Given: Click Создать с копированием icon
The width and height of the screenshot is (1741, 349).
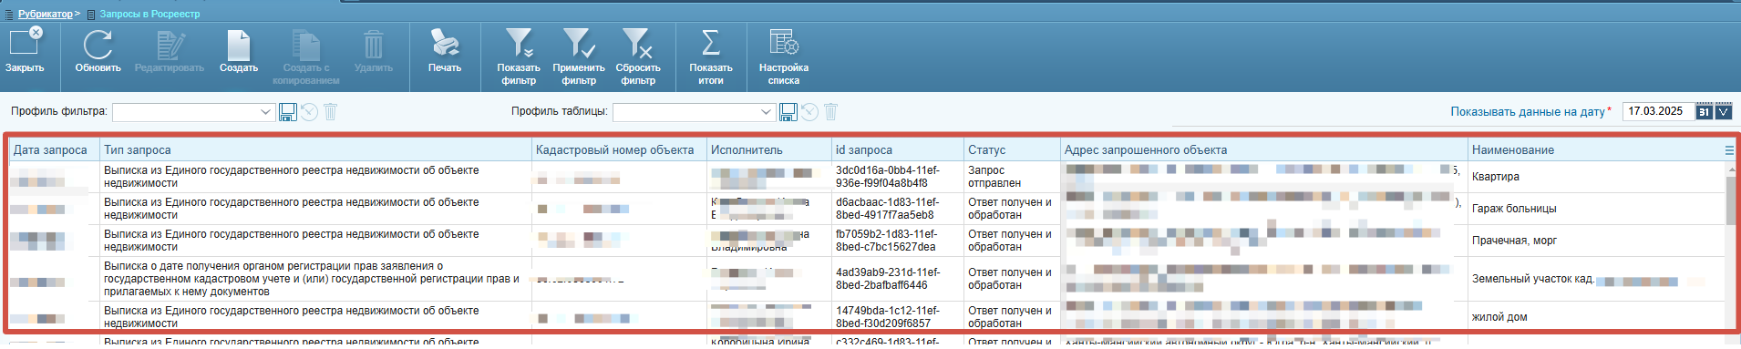Looking at the screenshot, I should click(305, 45).
